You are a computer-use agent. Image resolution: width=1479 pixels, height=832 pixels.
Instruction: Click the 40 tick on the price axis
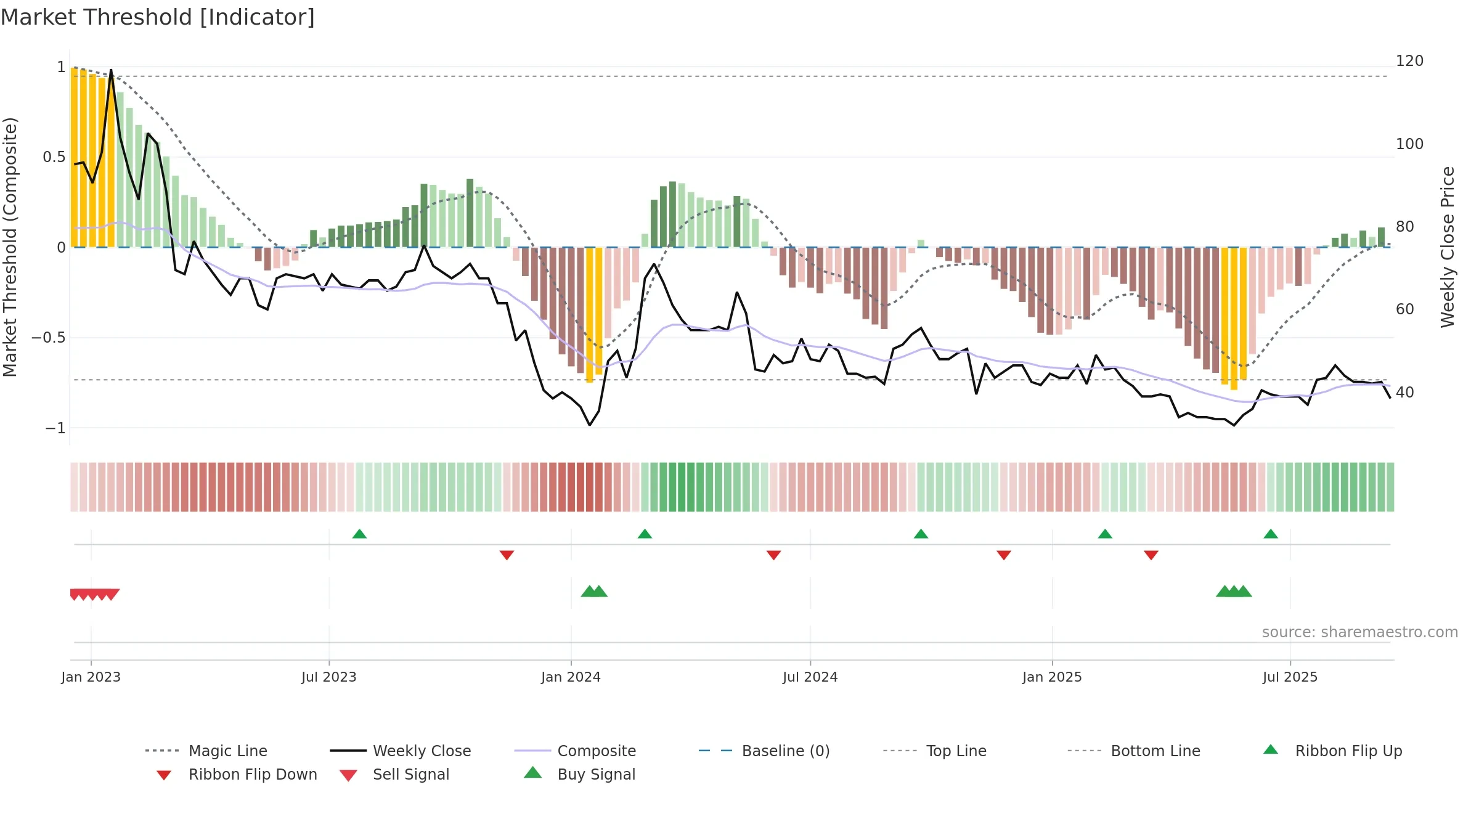[1405, 392]
